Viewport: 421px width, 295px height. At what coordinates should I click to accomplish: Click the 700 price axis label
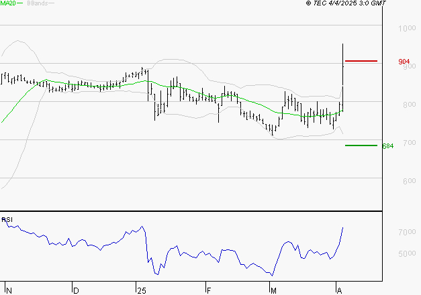(x=410, y=143)
